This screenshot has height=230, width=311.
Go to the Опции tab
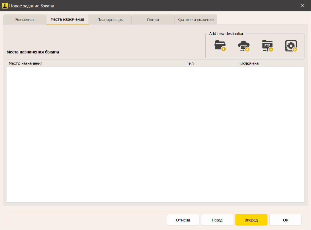153,20
